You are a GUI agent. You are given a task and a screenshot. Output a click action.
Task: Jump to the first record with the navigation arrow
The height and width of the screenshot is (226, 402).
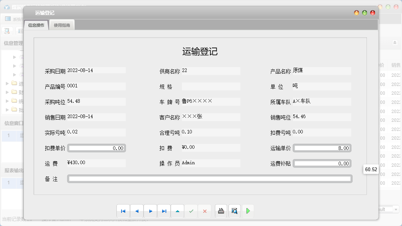pos(123,211)
